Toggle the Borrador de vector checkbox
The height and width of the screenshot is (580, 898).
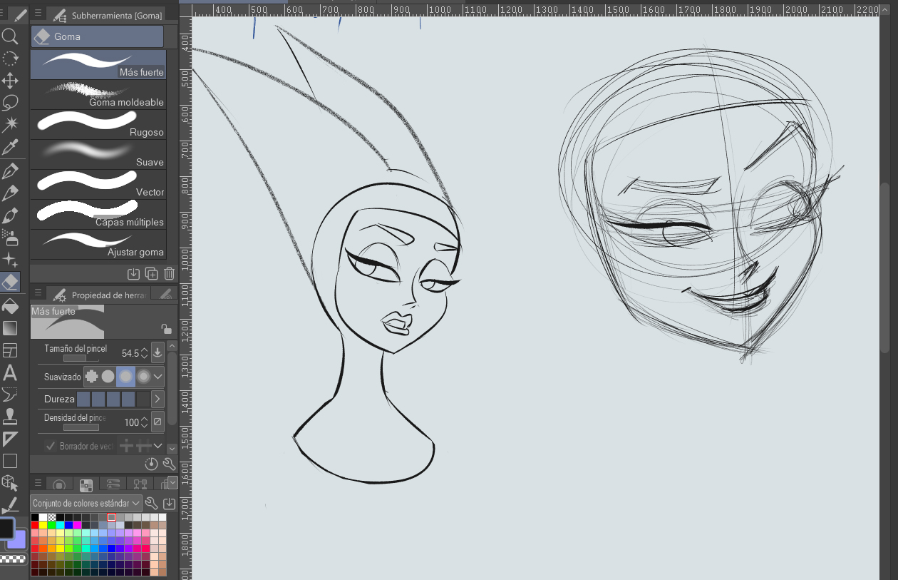pos(51,446)
